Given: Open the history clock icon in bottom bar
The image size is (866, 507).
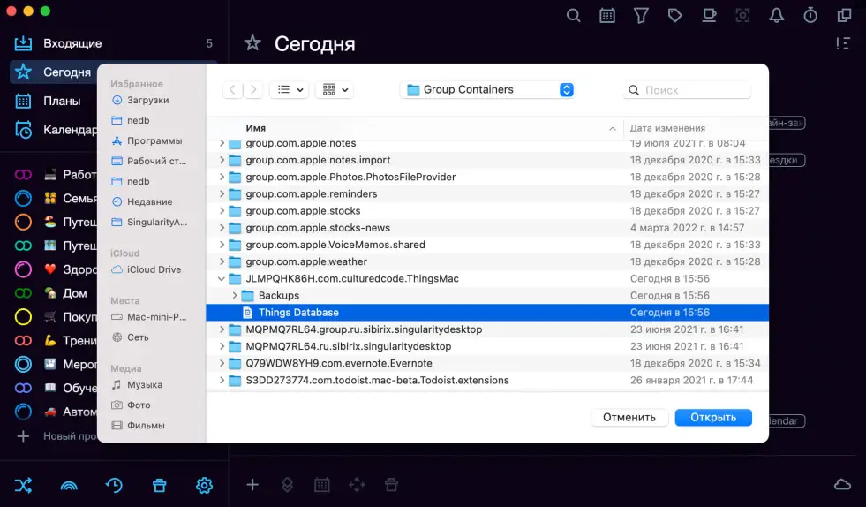Looking at the screenshot, I should (114, 485).
